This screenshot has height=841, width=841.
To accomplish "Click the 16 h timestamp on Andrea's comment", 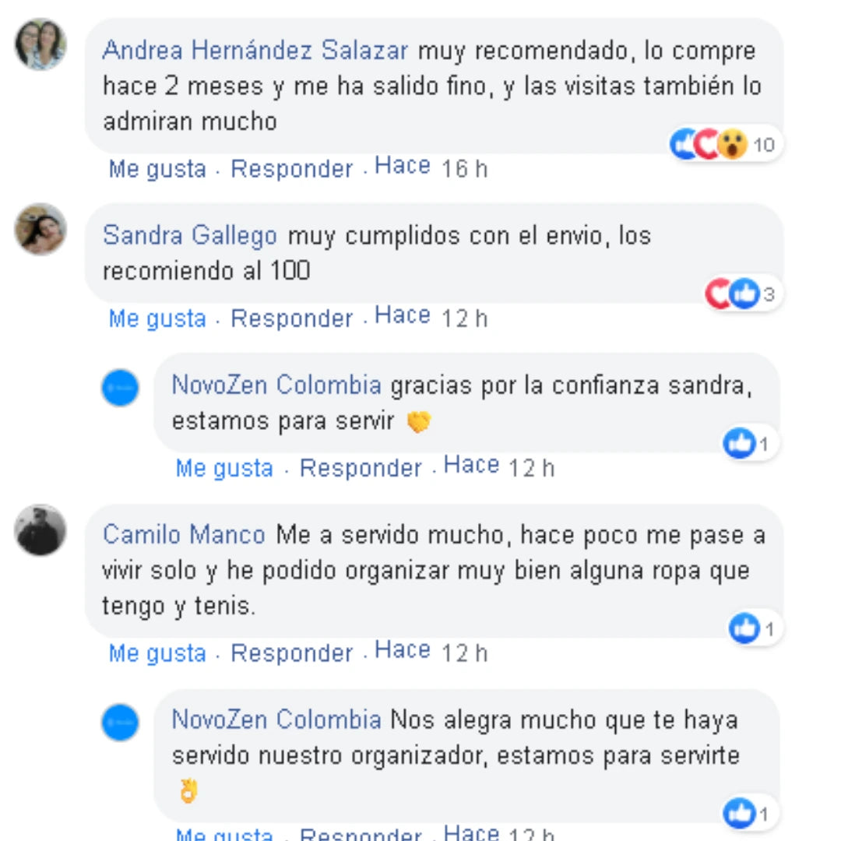I will (x=464, y=168).
